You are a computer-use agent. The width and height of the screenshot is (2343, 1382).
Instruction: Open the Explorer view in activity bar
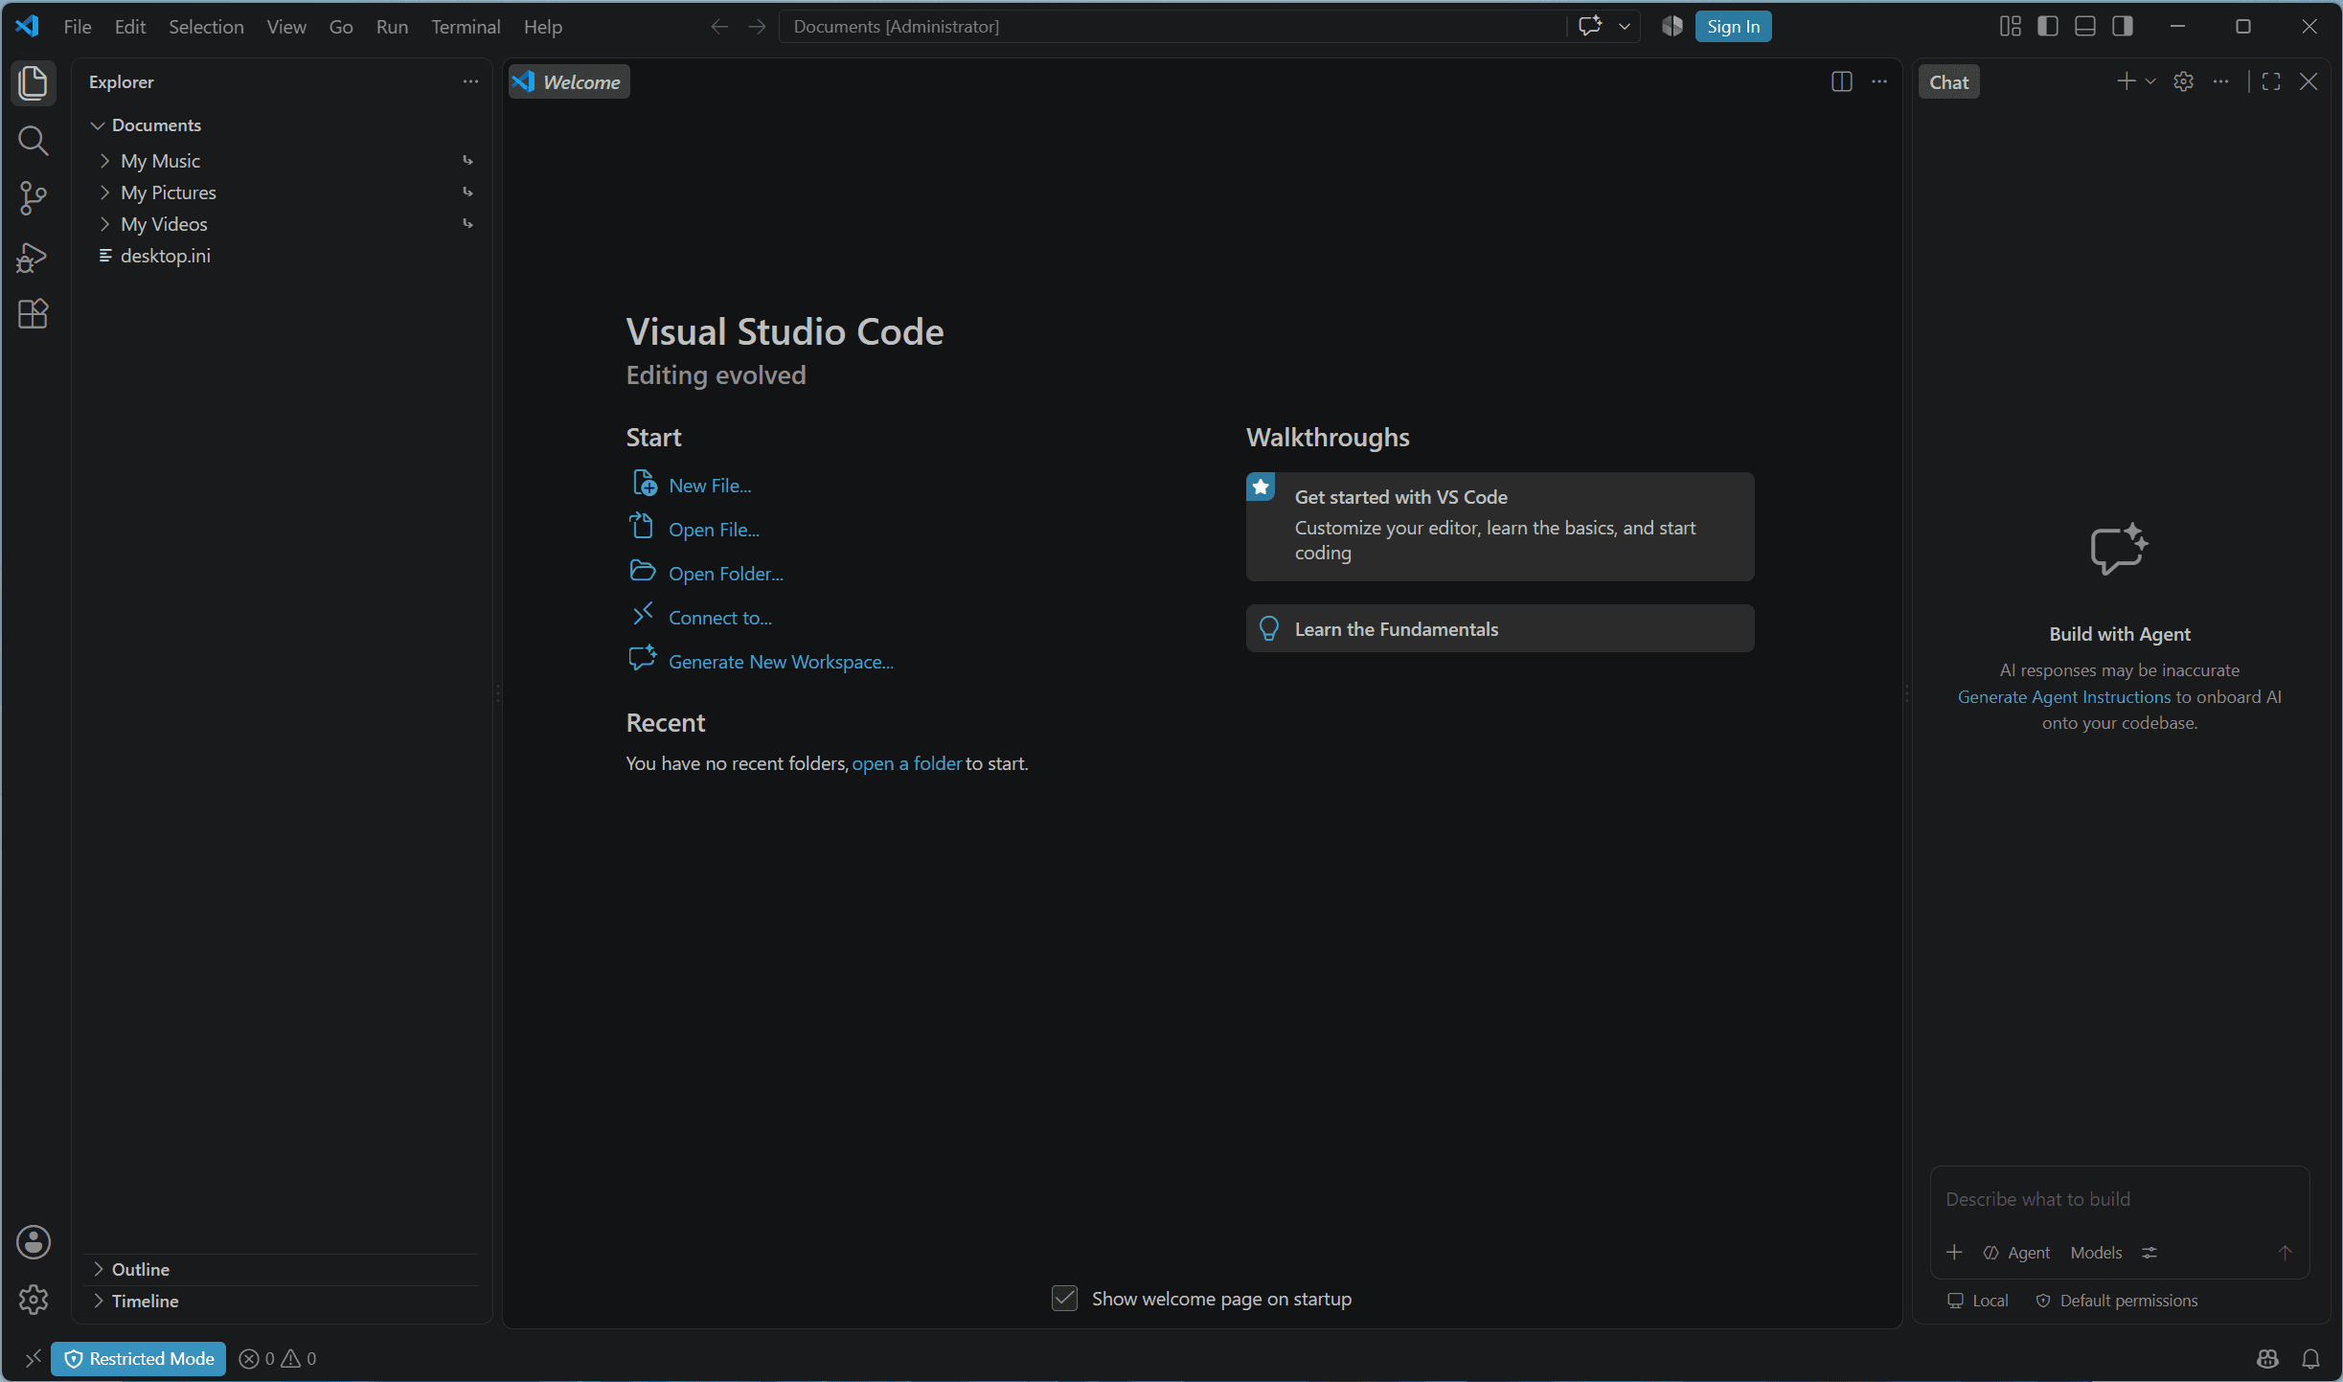34,82
